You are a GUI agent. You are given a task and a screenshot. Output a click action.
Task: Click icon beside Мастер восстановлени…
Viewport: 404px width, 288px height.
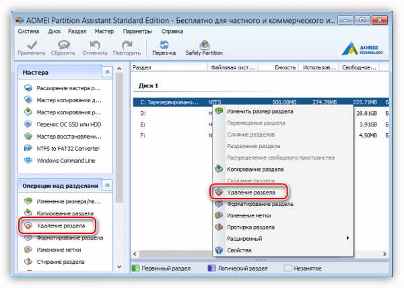tap(28, 136)
